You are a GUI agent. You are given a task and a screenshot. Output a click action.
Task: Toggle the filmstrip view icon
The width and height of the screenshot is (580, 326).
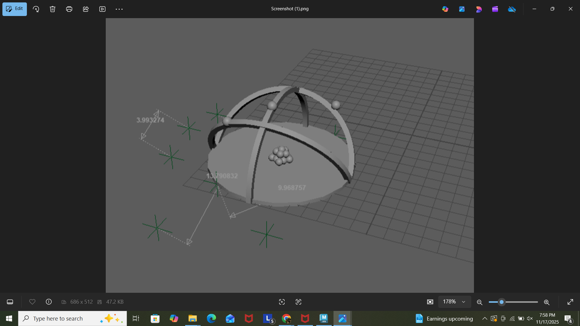point(10,302)
